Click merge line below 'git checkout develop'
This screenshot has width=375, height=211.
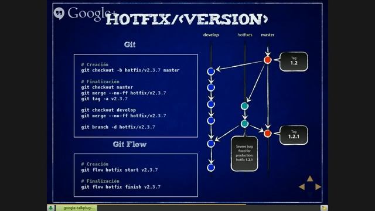coord(124,116)
